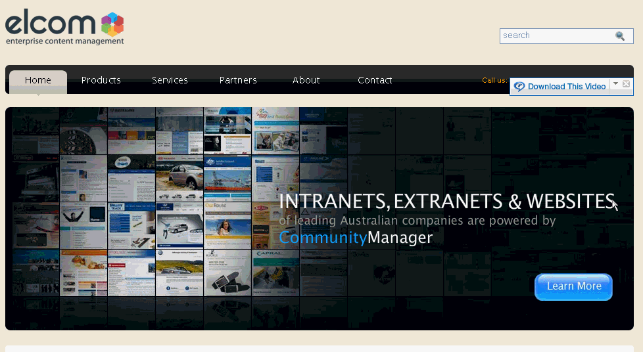Image resolution: width=643 pixels, height=352 pixels.
Task: Click the silver SUV website thumbnail
Action: click(x=179, y=178)
